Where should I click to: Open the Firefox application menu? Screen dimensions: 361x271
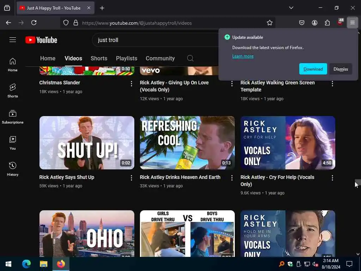pos(353,23)
